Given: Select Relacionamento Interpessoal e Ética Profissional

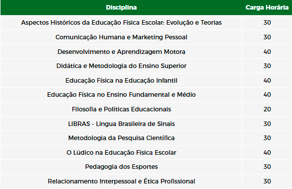Looking at the screenshot, I should click(121, 181).
